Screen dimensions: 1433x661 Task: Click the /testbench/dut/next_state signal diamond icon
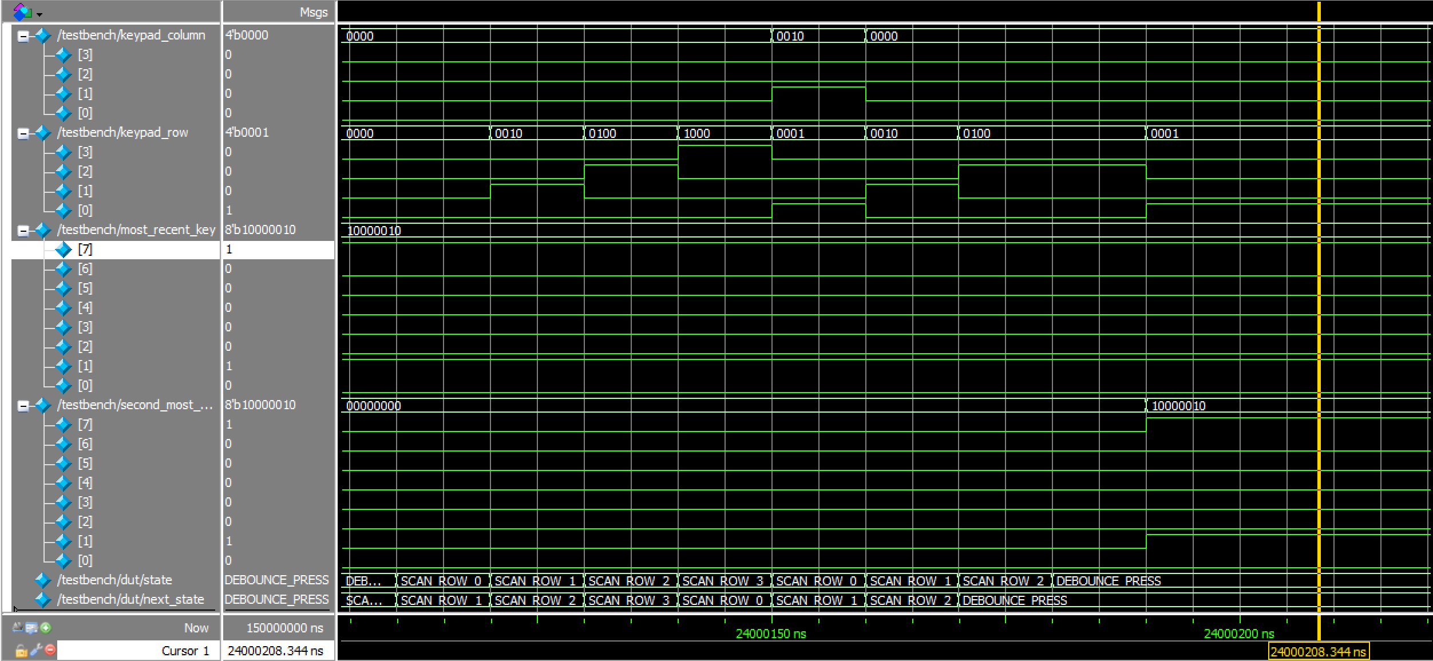(43, 600)
